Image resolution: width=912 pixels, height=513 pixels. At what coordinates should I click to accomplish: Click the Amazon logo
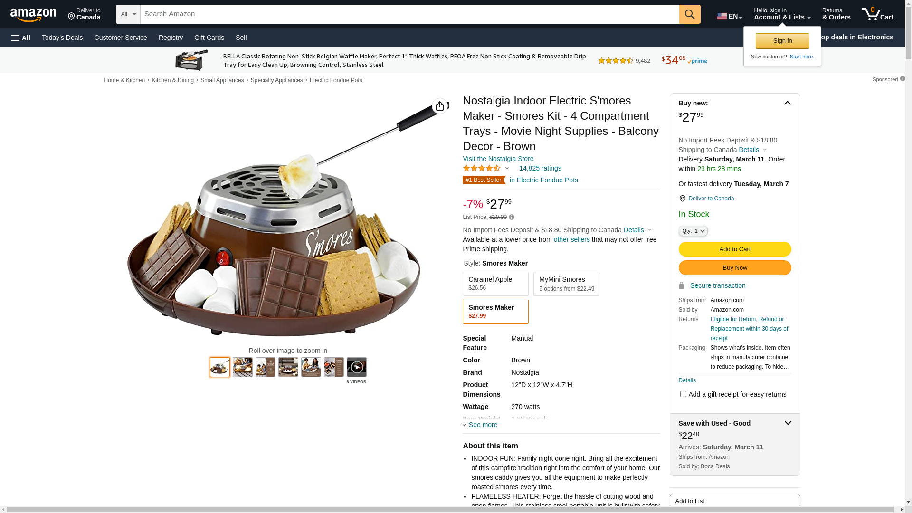click(33, 15)
